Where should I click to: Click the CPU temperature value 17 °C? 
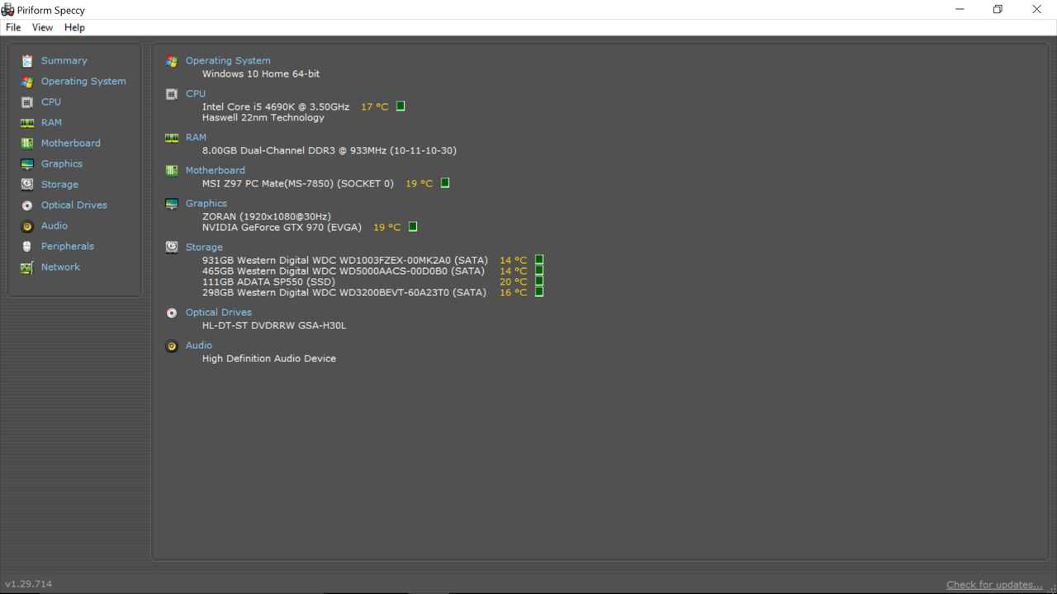coord(374,107)
